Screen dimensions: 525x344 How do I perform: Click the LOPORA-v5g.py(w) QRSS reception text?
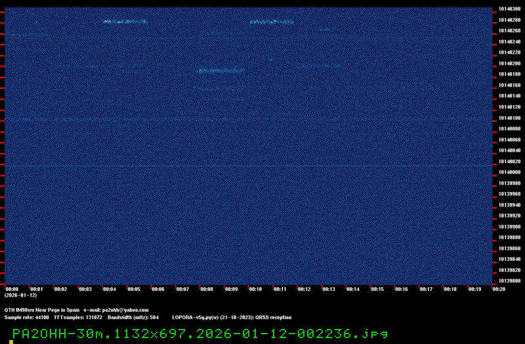coord(232,318)
